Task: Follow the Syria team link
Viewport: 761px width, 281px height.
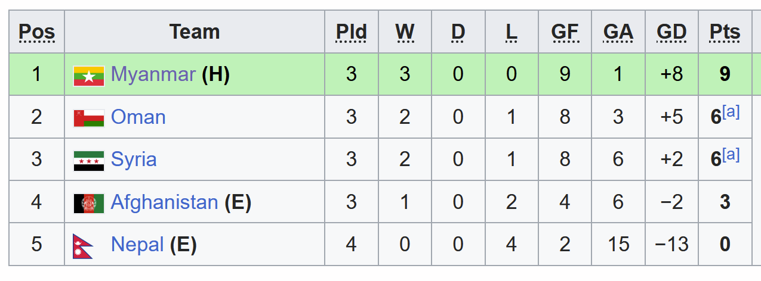Action: click(134, 160)
